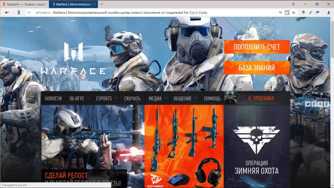Click the 349K share counter
Image resolution: width=334 pixels, height=188 pixels.
click(x=298, y=104)
